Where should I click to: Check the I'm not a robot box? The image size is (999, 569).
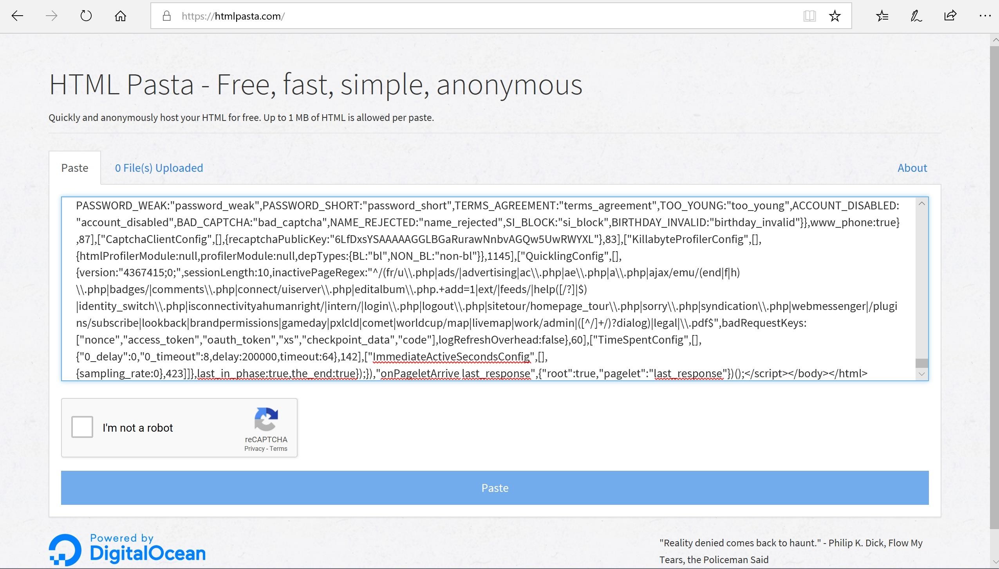pos(82,427)
